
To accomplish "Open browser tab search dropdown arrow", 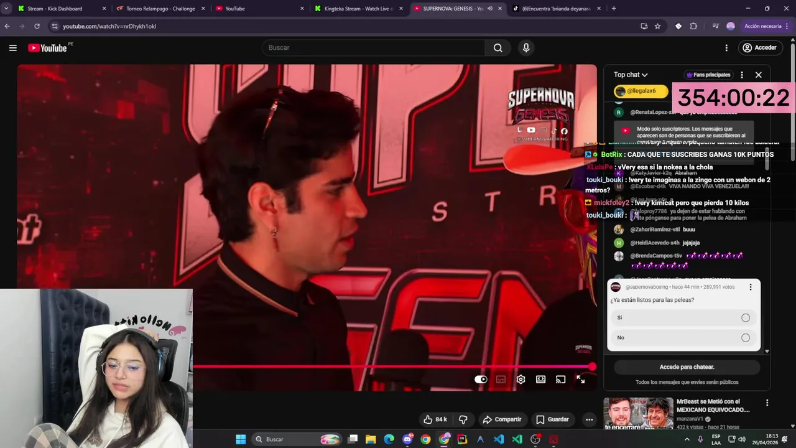I will click(6, 9).
